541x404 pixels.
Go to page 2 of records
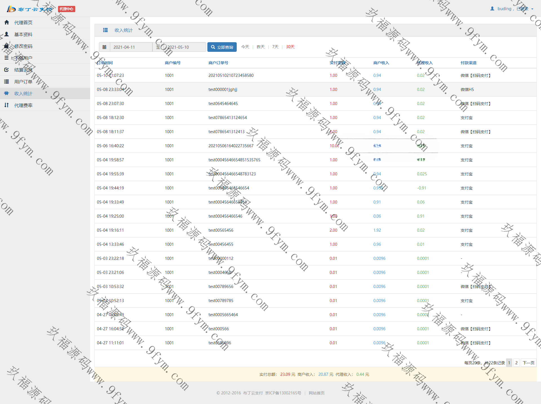(516, 363)
